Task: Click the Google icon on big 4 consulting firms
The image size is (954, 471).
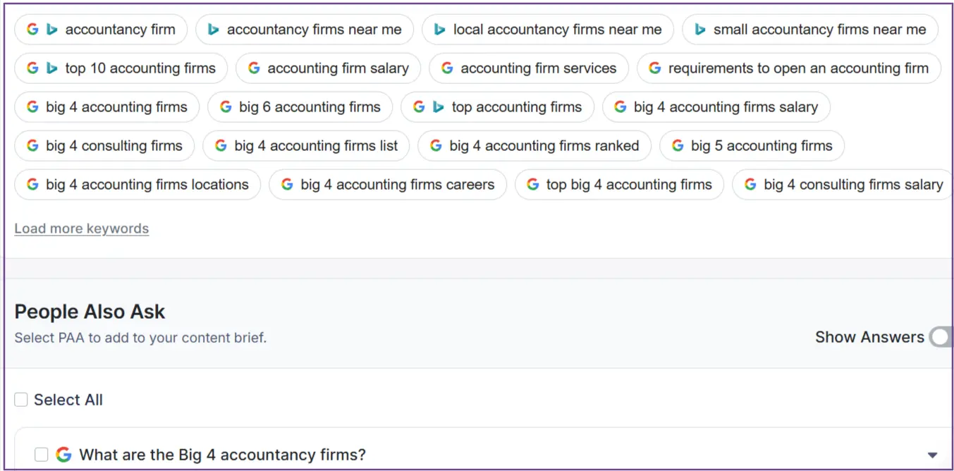Action: click(32, 145)
